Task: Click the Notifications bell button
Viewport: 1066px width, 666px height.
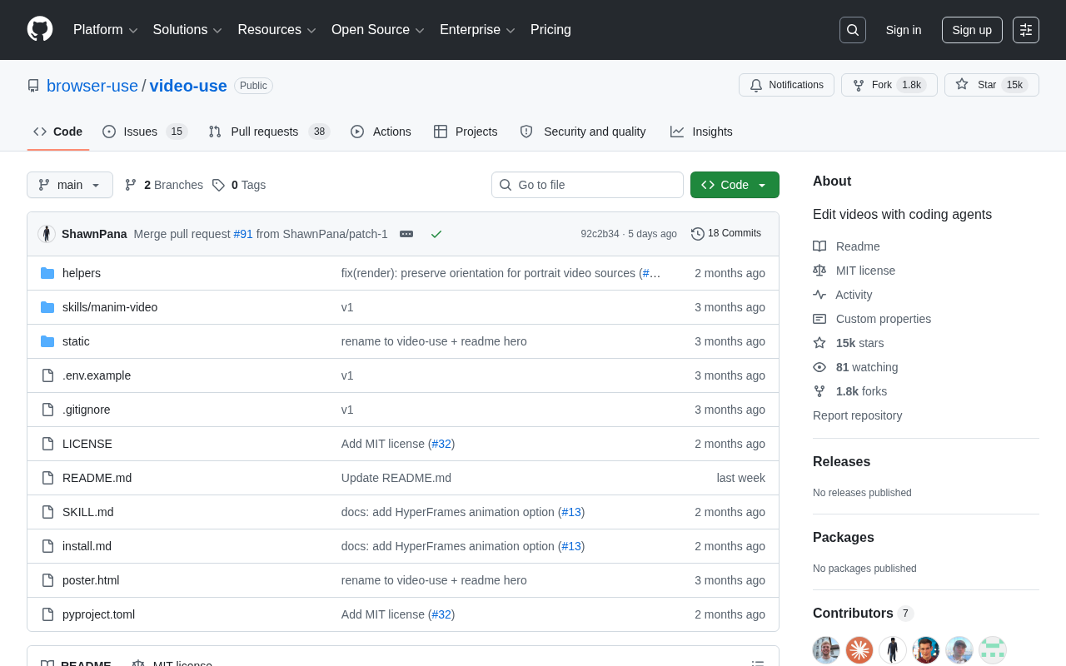Action: click(x=786, y=85)
